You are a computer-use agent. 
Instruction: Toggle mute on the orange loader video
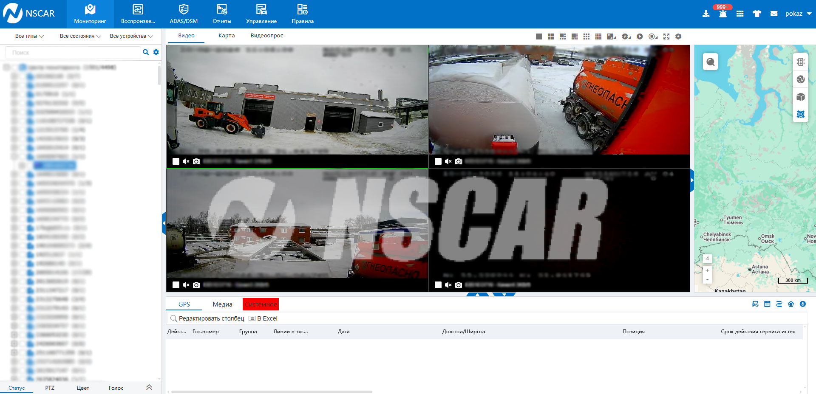click(186, 161)
